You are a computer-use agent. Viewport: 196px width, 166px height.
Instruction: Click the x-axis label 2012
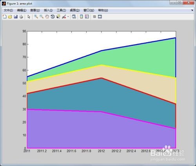[102, 151]
